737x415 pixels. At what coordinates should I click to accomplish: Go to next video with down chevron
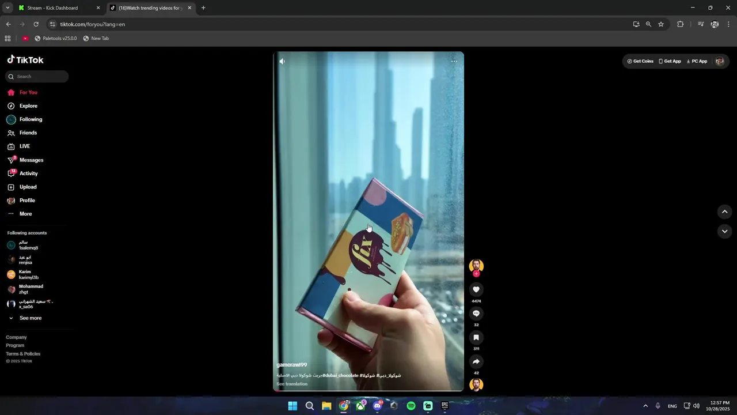(724, 231)
